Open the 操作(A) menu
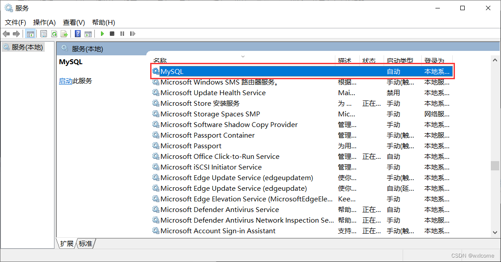Screen dimensions: 501x262 point(44,22)
